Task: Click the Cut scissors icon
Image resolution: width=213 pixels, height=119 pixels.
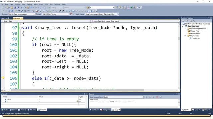Action: point(21,7)
